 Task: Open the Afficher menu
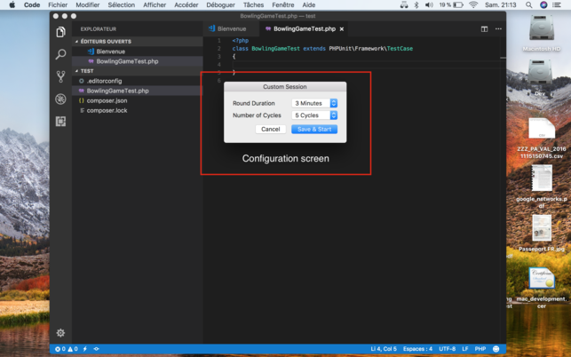[x=155, y=4]
